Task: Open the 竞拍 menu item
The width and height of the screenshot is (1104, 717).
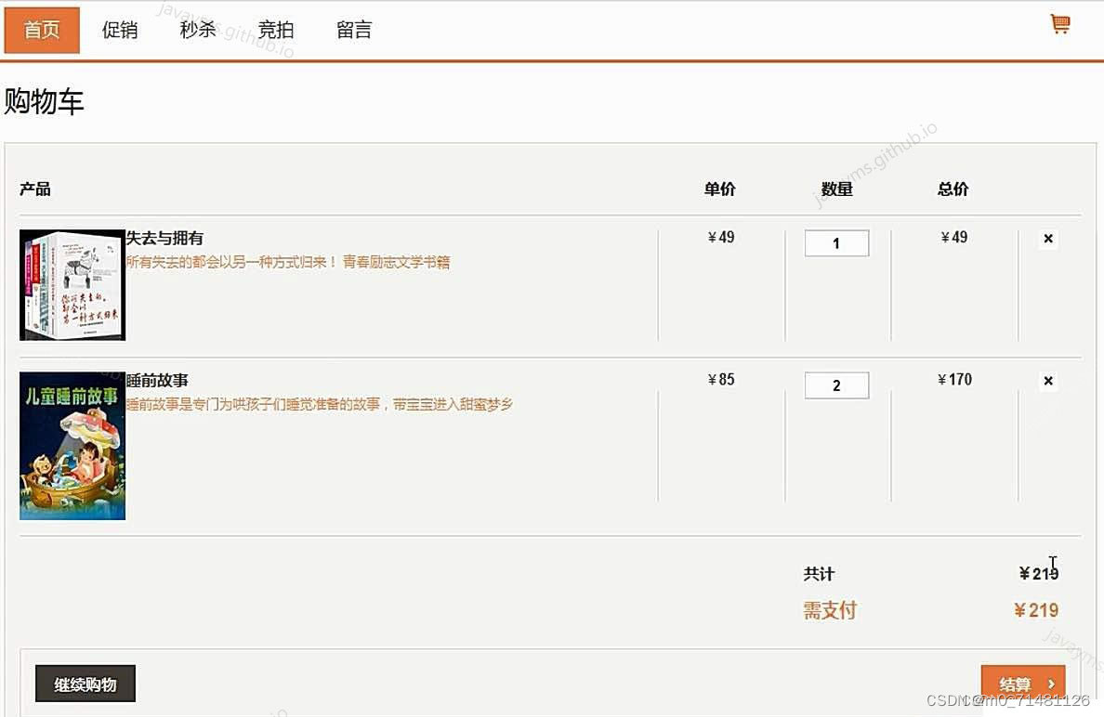Action: pos(276,31)
